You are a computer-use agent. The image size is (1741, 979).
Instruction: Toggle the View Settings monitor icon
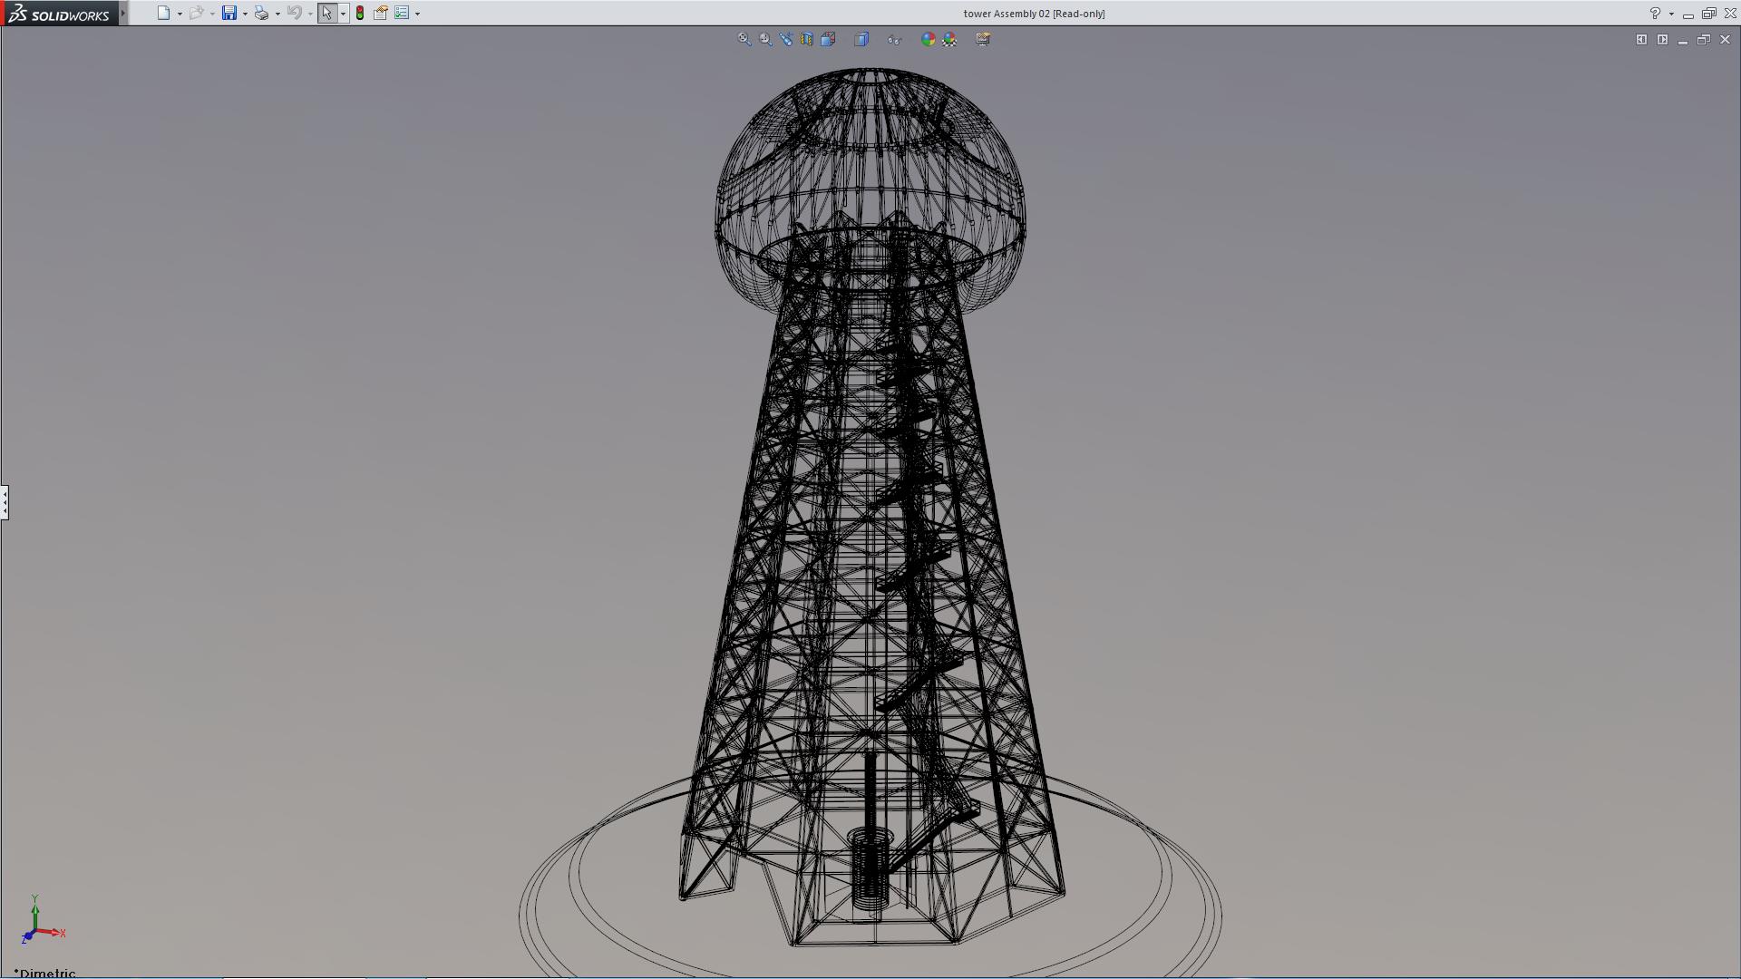(x=983, y=39)
